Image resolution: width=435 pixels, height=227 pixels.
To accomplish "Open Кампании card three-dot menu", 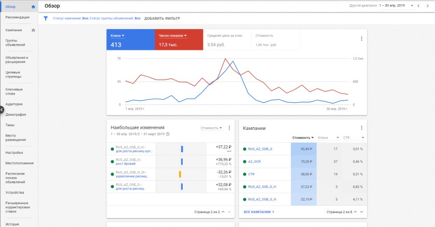I will click(361, 128).
